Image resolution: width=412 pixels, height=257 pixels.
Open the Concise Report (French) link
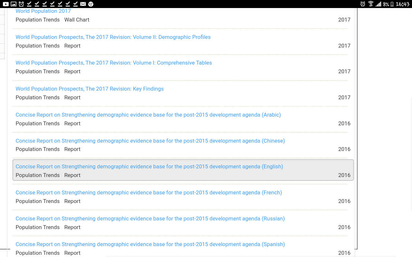(x=149, y=193)
